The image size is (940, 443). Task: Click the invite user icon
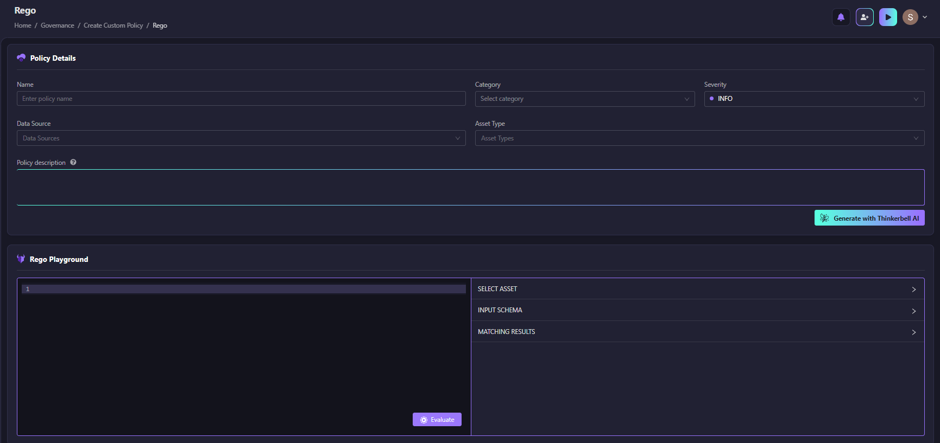(865, 17)
